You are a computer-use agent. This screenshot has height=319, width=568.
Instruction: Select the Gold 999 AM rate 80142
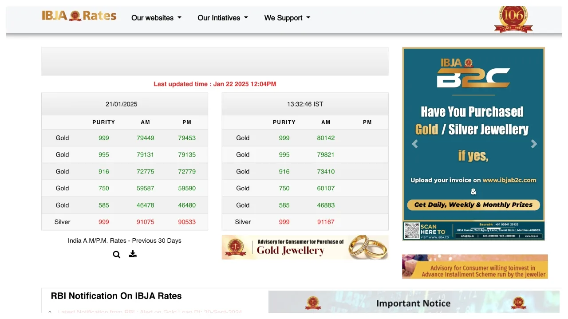pyautogui.click(x=326, y=138)
